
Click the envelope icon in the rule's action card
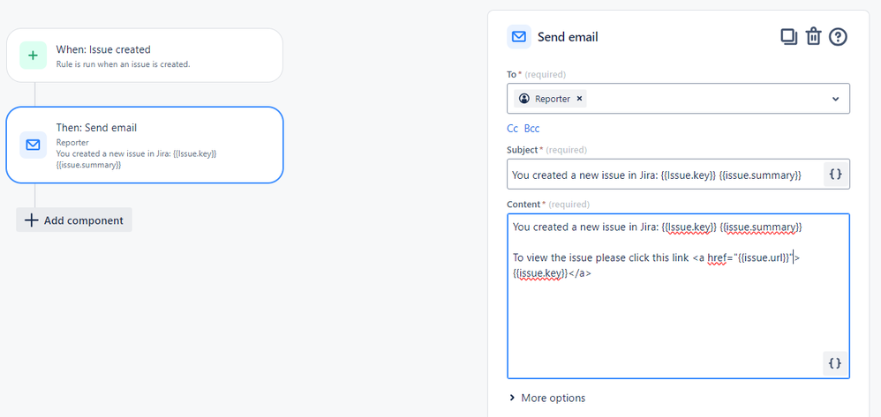click(x=33, y=145)
